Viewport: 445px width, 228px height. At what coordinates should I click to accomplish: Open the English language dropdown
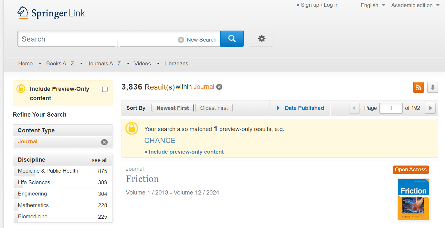[x=373, y=5]
